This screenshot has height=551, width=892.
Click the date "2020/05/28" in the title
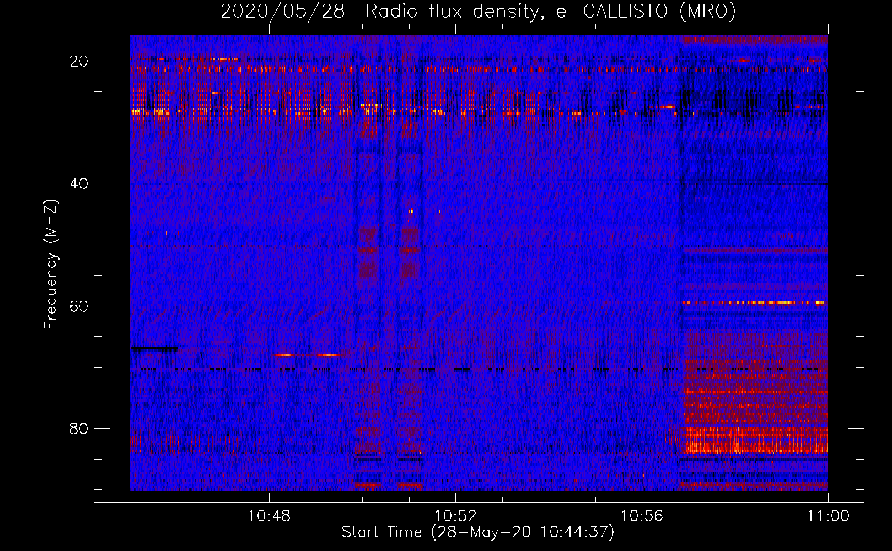click(283, 11)
